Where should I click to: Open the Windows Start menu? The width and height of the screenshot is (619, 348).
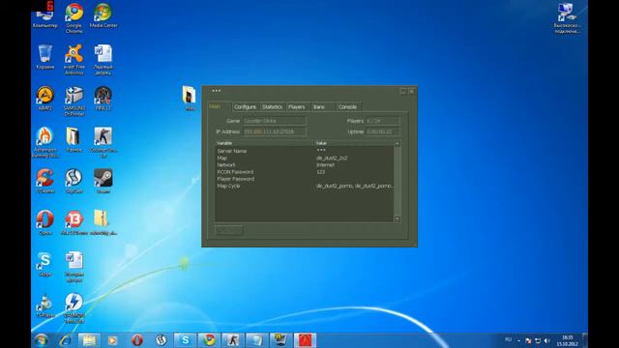click(42, 340)
